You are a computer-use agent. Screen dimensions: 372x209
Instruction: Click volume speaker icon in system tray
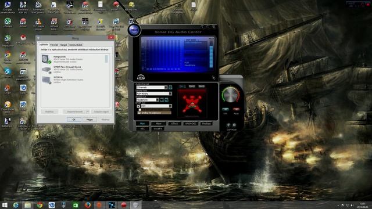[352, 205]
